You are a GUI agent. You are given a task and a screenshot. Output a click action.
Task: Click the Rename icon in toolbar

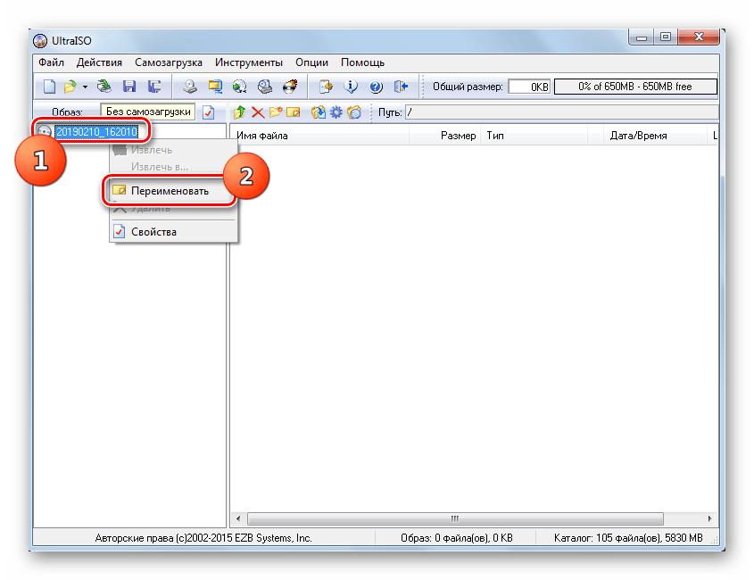293,112
